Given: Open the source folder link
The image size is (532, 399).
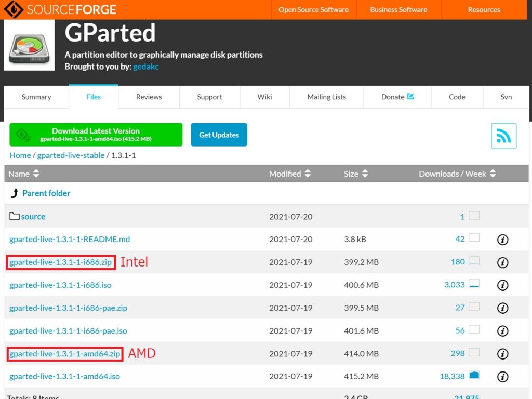Looking at the screenshot, I should point(33,217).
